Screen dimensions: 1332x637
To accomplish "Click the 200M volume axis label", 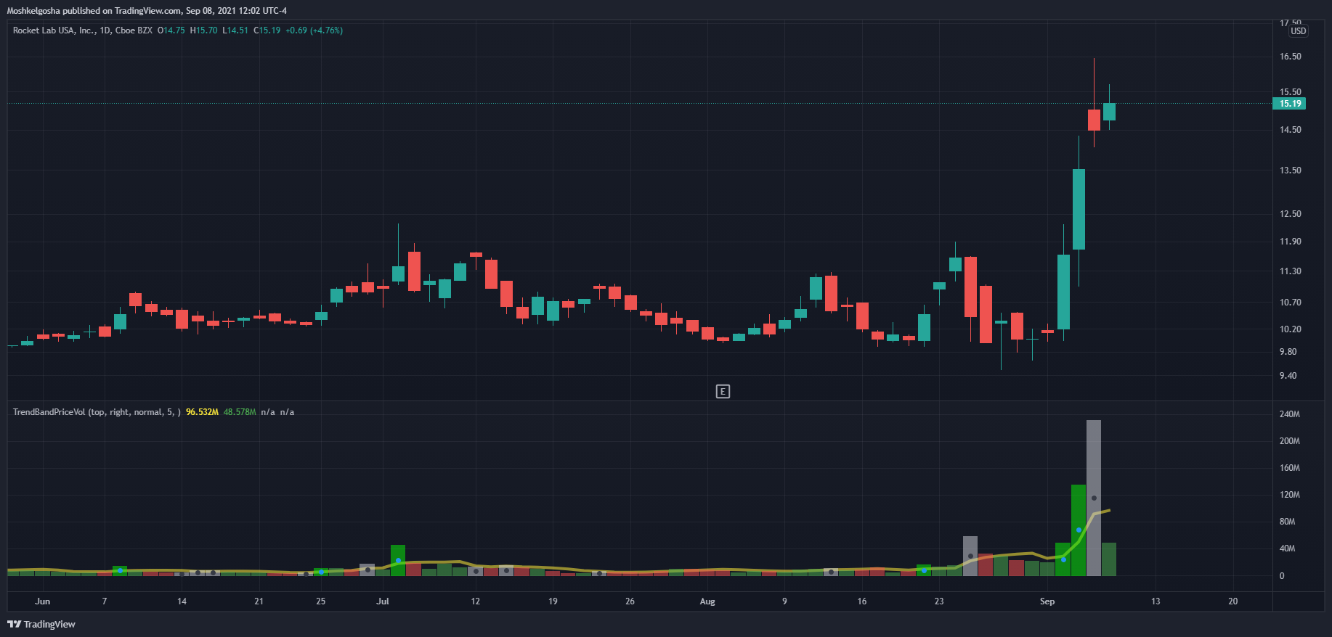I will [1289, 441].
